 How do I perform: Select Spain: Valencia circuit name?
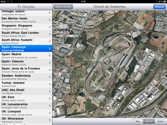coord(13,61)
